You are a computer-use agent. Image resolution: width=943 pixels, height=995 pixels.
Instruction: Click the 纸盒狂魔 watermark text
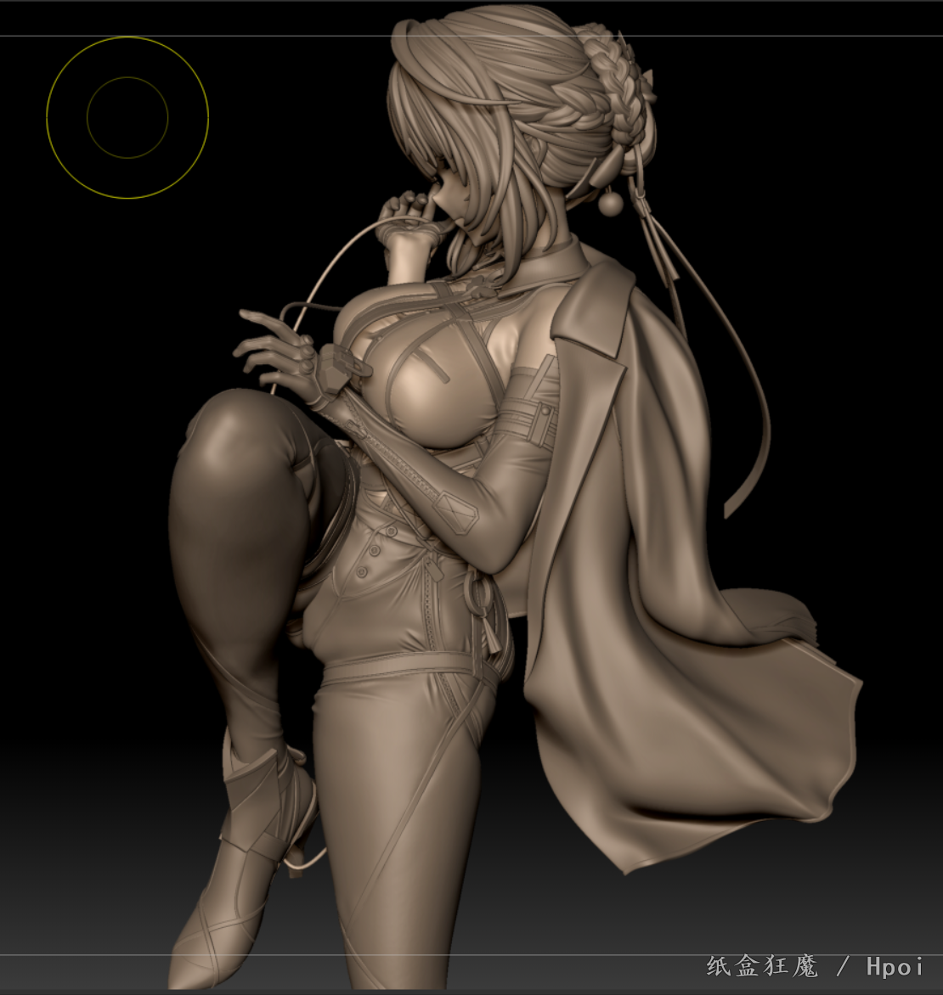762,966
